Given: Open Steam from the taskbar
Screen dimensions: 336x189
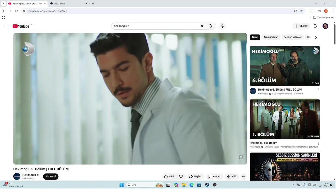Looking at the screenshot, I should click(207, 185).
